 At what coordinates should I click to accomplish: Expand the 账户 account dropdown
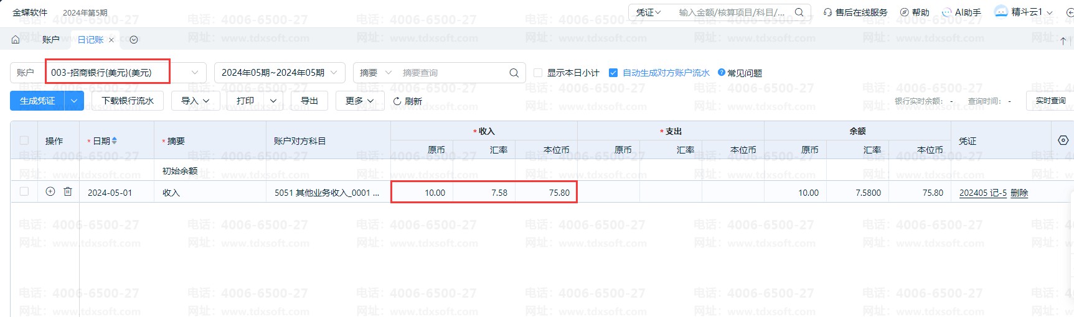(195, 73)
